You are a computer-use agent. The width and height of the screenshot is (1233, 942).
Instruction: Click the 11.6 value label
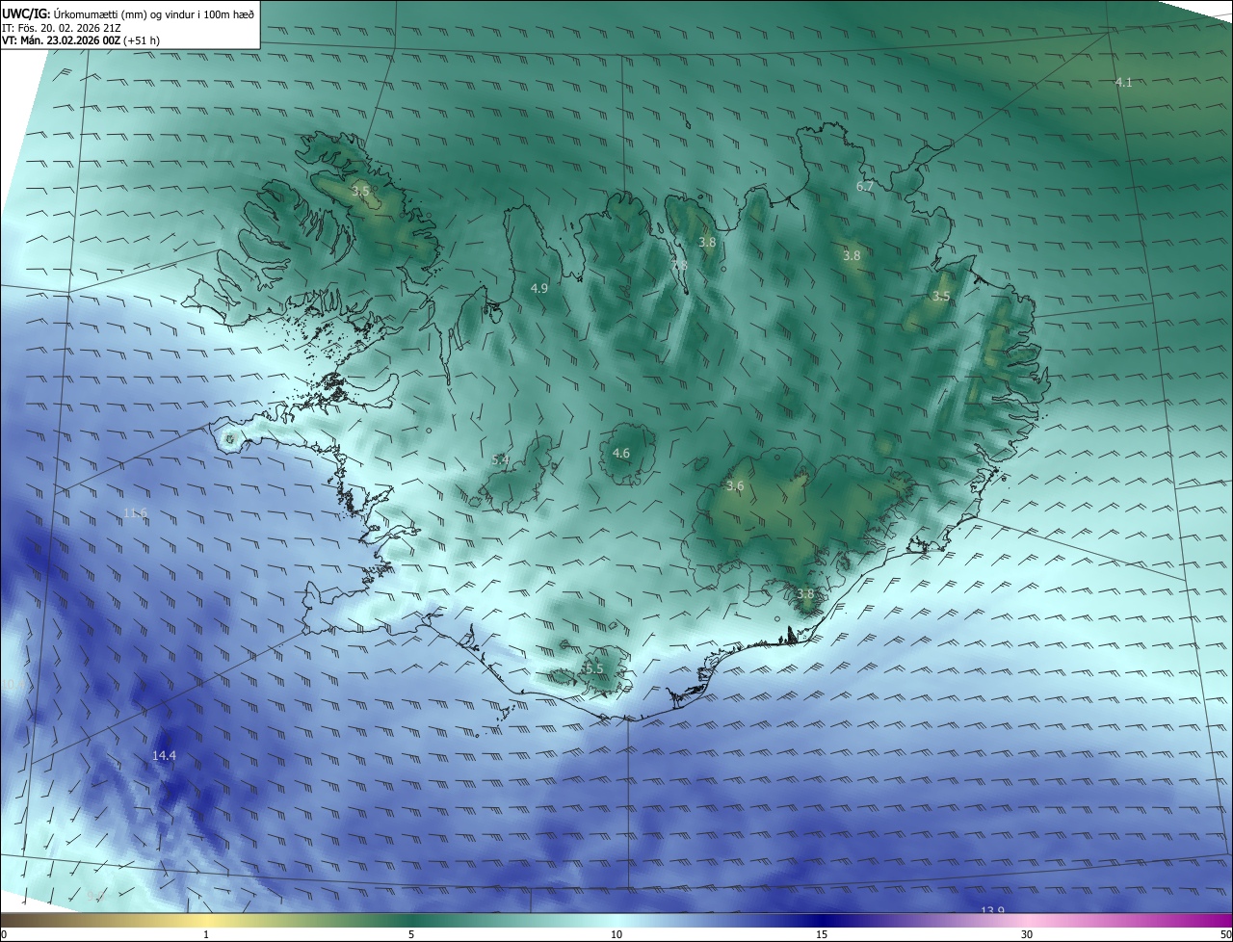(x=135, y=513)
